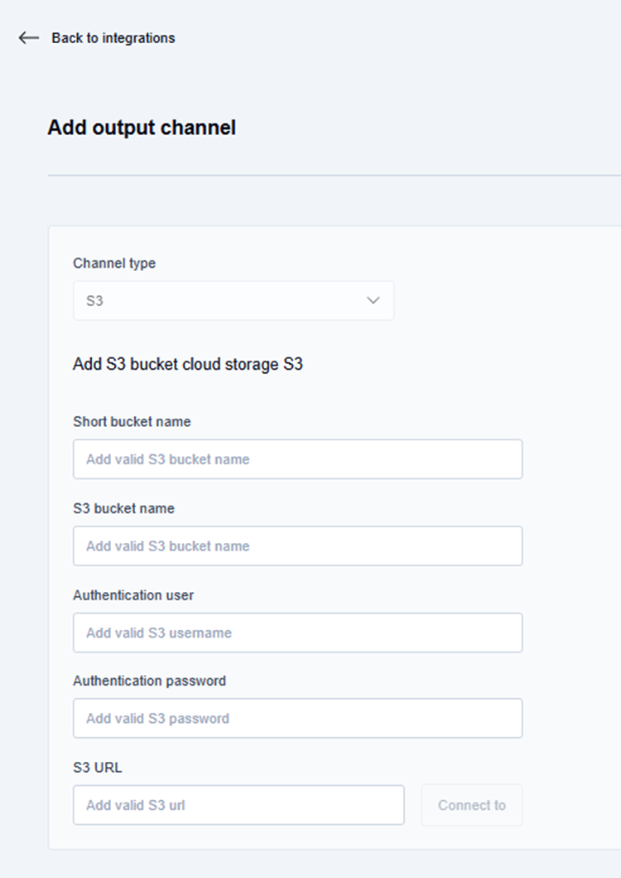Click into the S3 bucket name field
The image size is (621, 878).
click(x=297, y=546)
